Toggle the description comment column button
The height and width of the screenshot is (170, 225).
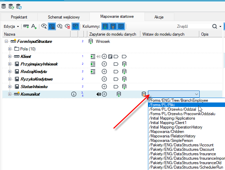[121, 26]
